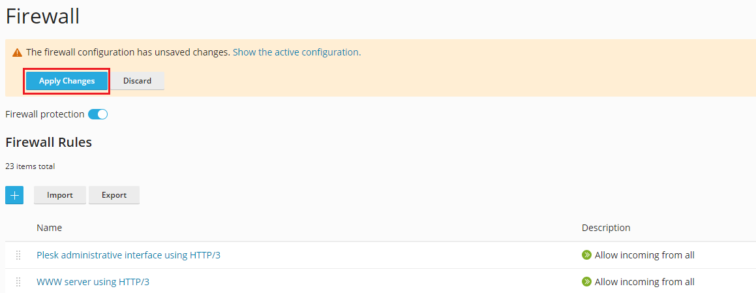756x293 pixels.
Task: Add a new firewall rule with plus icon
Action: (x=14, y=195)
